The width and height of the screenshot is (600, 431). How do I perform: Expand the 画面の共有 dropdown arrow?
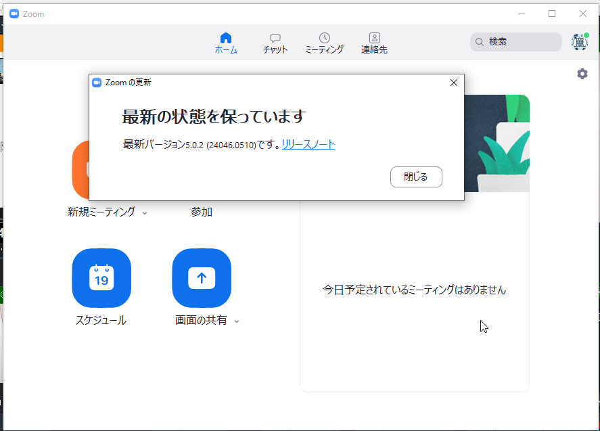tap(237, 321)
